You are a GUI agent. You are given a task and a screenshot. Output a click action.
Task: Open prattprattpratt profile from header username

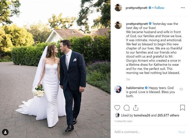click(x=136, y=8)
